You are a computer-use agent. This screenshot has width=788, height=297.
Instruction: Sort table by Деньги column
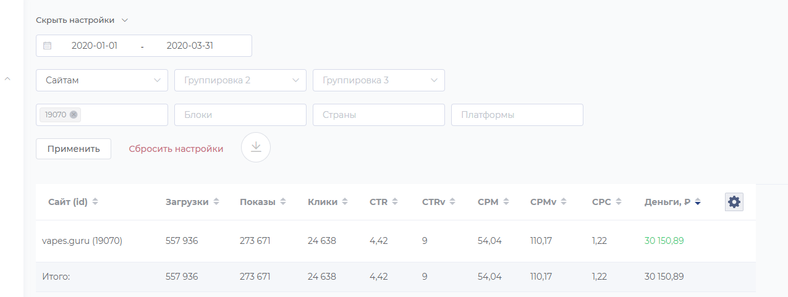tap(697, 202)
